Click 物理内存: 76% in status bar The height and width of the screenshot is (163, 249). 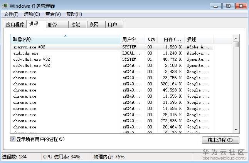tap(109, 157)
